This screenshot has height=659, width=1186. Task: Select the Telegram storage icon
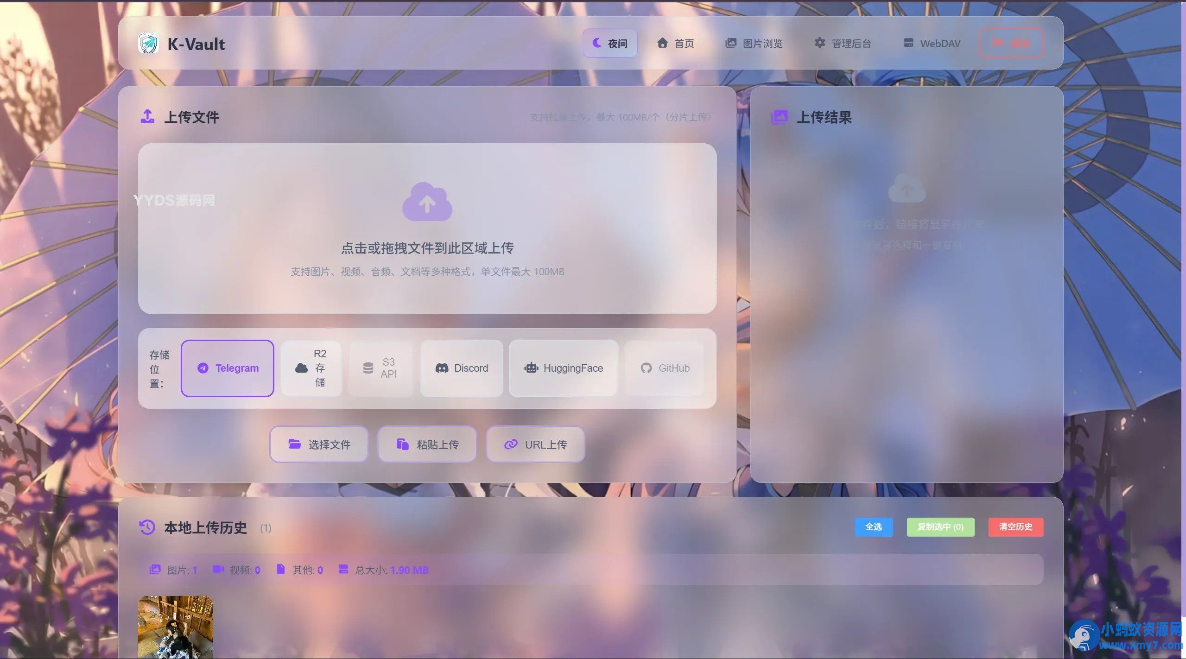point(203,368)
